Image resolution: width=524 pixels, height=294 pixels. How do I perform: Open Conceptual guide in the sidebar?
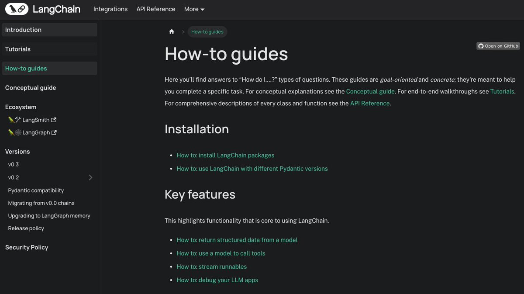click(31, 87)
